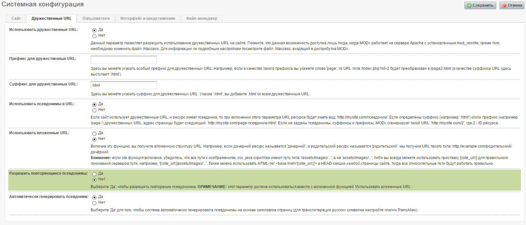Select Нет for duplicate aliases
This screenshot has height=225, width=526.
pos(94,180)
